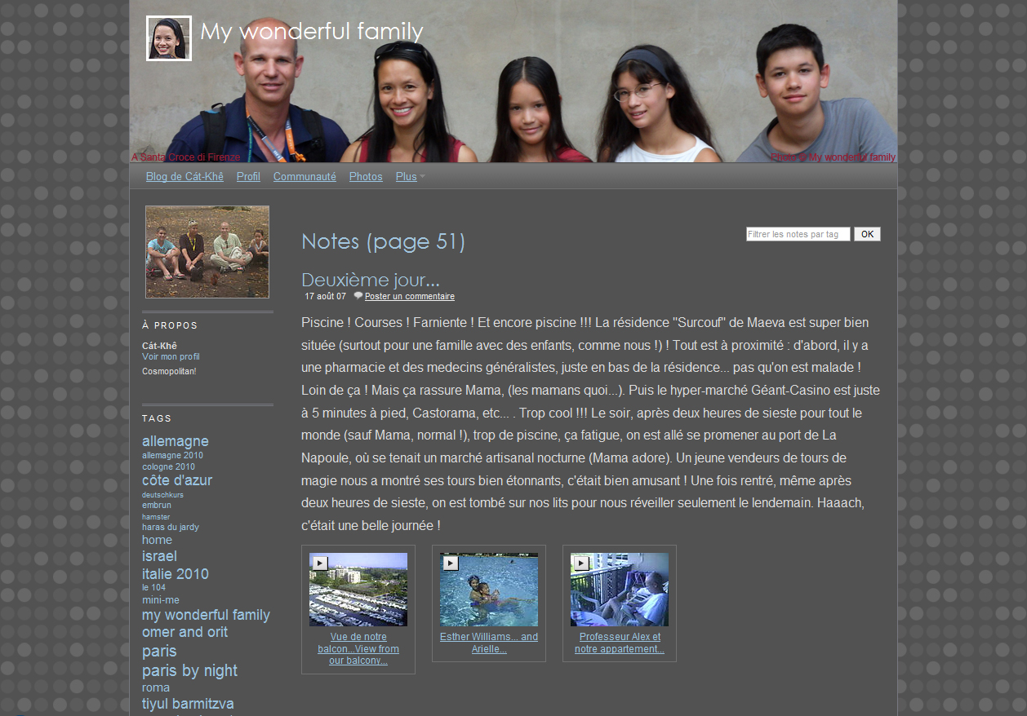Select the israel tag
The height and width of the screenshot is (716, 1027).
[x=159, y=556]
